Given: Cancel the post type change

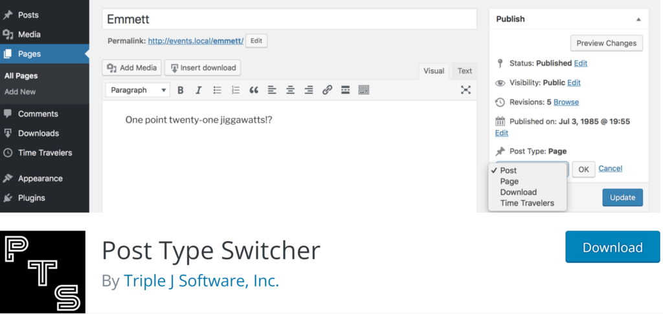Looking at the screenshot, I should [610, 169].
